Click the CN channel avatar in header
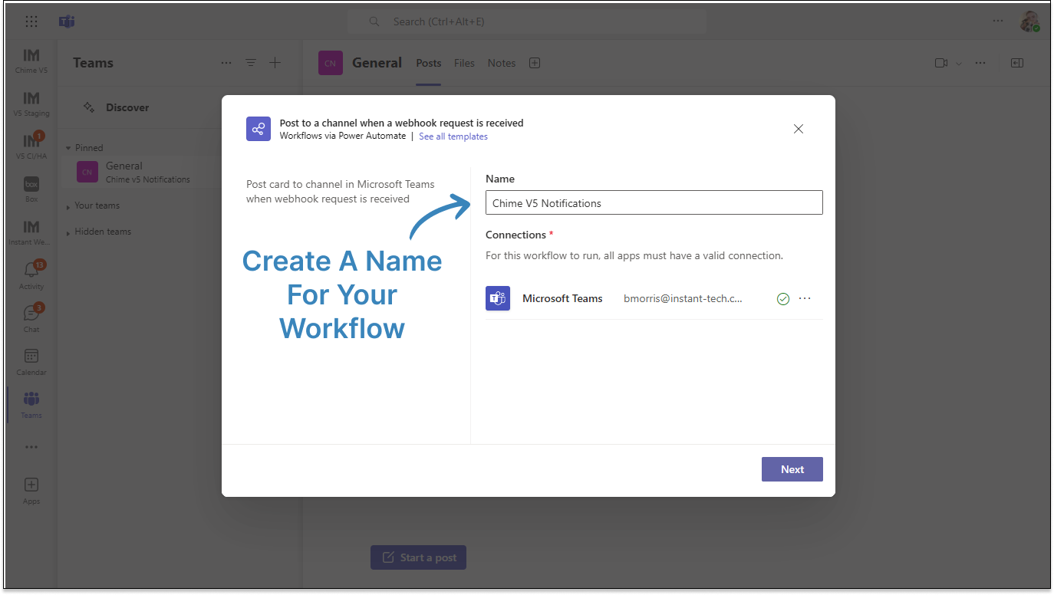 [x=331, y=63]
